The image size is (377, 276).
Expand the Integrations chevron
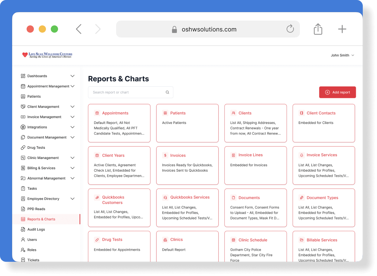click(x=73, y=127)
